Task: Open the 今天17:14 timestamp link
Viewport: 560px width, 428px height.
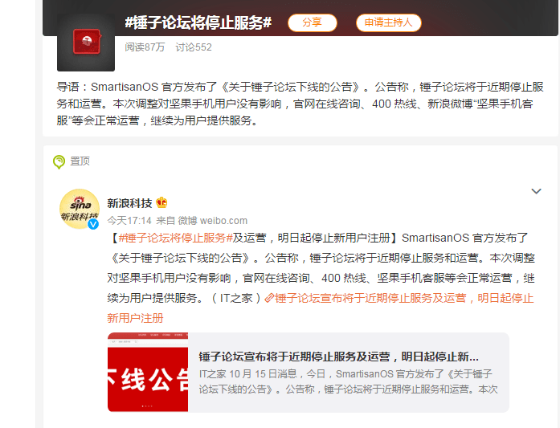Action: coord(129,221)
